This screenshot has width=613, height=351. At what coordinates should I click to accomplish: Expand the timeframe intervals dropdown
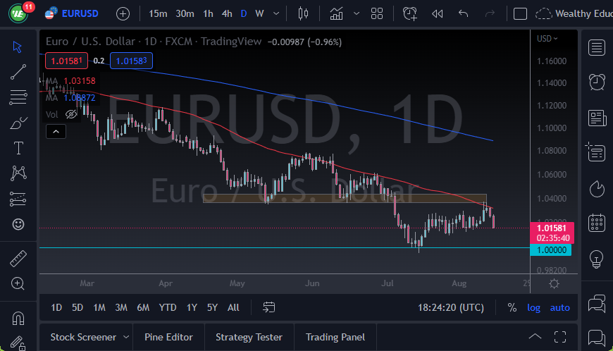click(x=276, y=14)
